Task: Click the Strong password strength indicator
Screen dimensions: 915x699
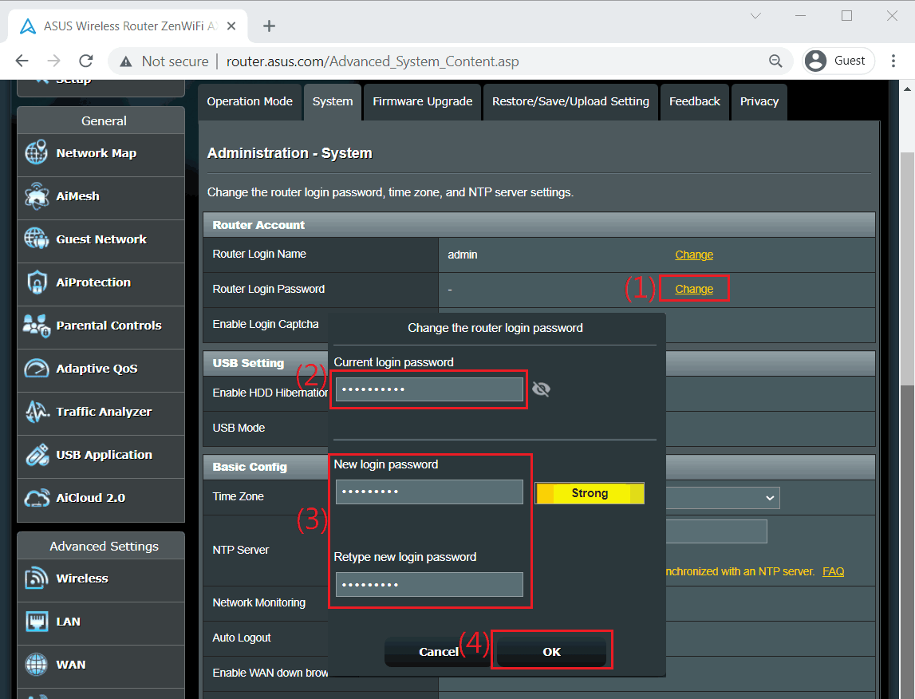Action: (590, 494)
